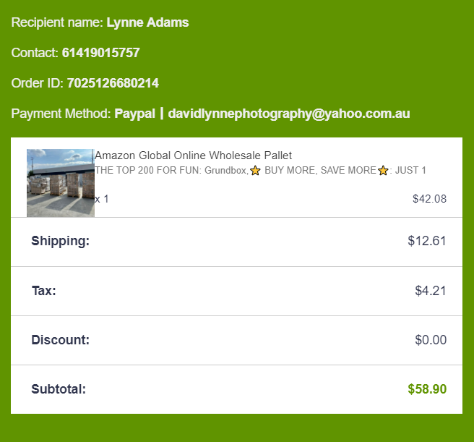This screenshot has width=474, height=442.
Task: Click the shipping amount $12.61
Action: click(427, 241)
